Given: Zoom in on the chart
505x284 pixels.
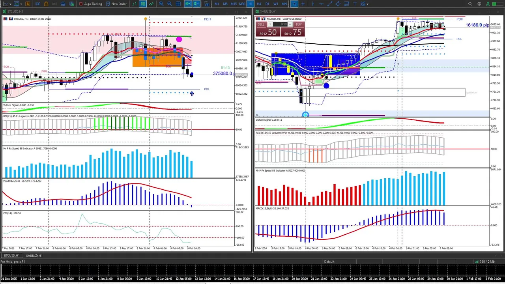Looking at the screenshot, I should coord(161,4).
